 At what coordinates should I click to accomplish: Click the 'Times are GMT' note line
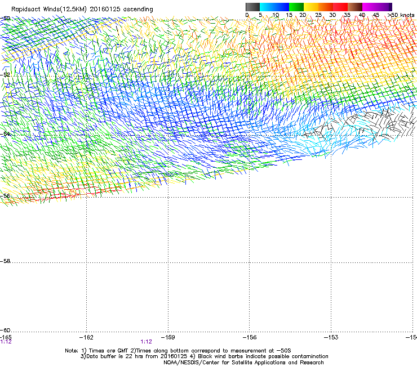178,351
